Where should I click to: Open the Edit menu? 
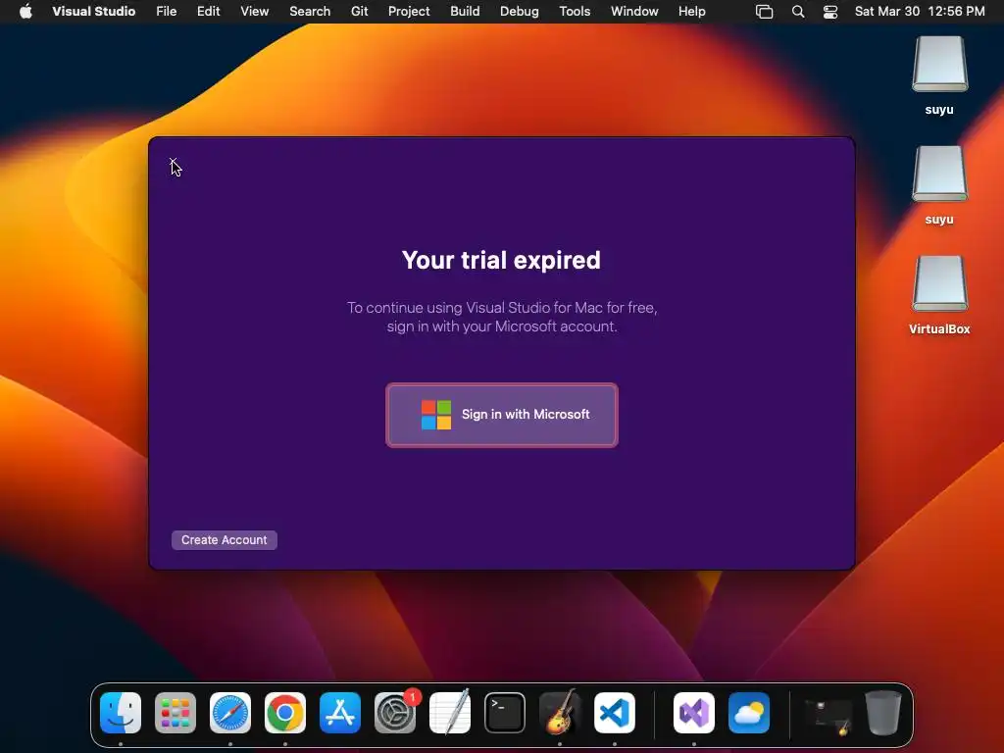pyautogui.click(x=208, y=12)
